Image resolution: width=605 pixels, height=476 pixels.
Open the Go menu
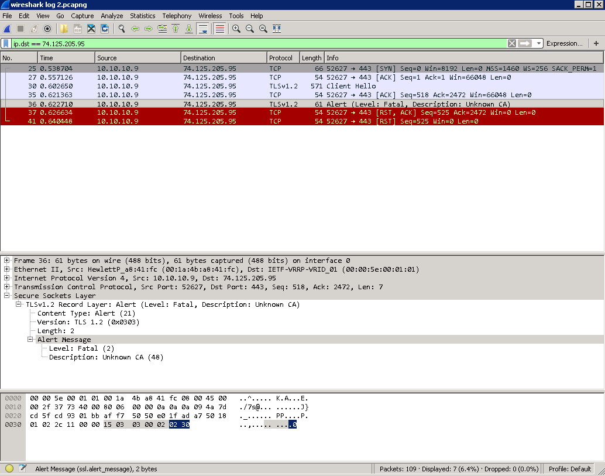point(60,16)
